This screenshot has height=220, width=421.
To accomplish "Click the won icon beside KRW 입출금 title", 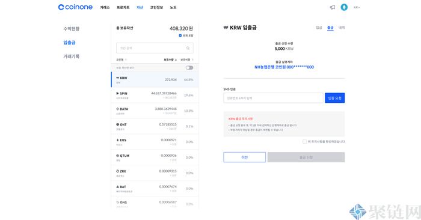I will [226, 28].
